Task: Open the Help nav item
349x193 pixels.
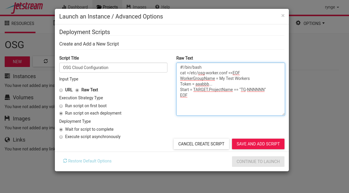Action: coord(162,7)
